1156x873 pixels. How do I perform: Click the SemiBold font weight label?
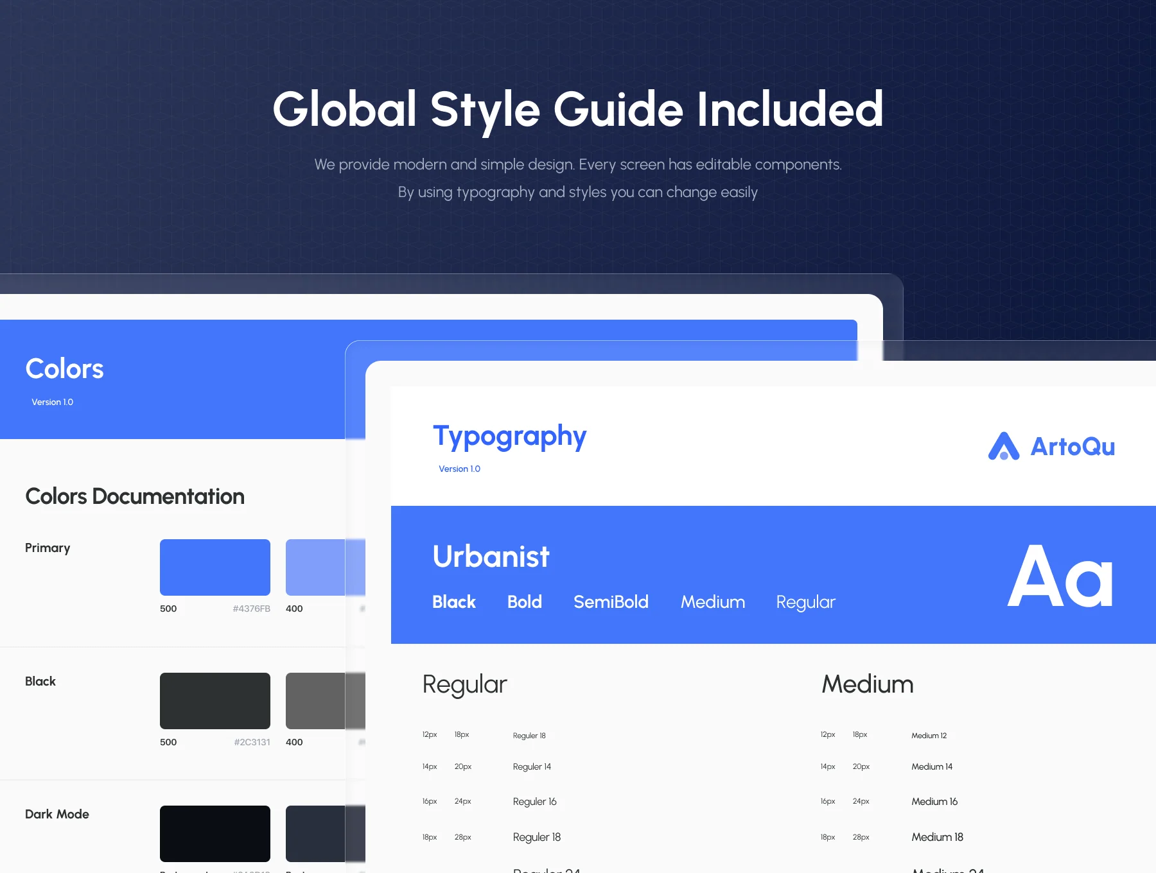coord(611,602)
